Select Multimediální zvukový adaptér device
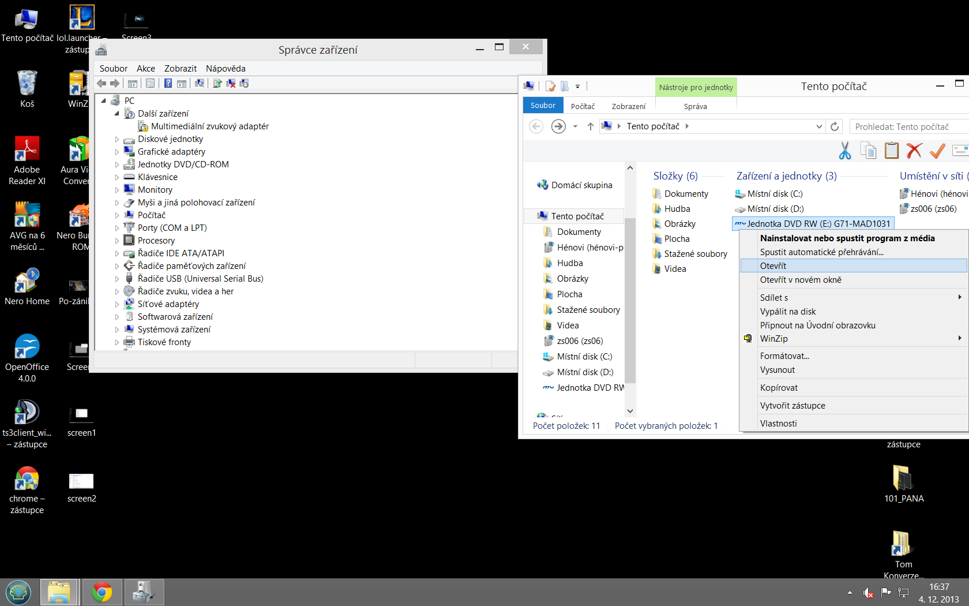Screen dimensions: 969x606 [x=210, y=126]
